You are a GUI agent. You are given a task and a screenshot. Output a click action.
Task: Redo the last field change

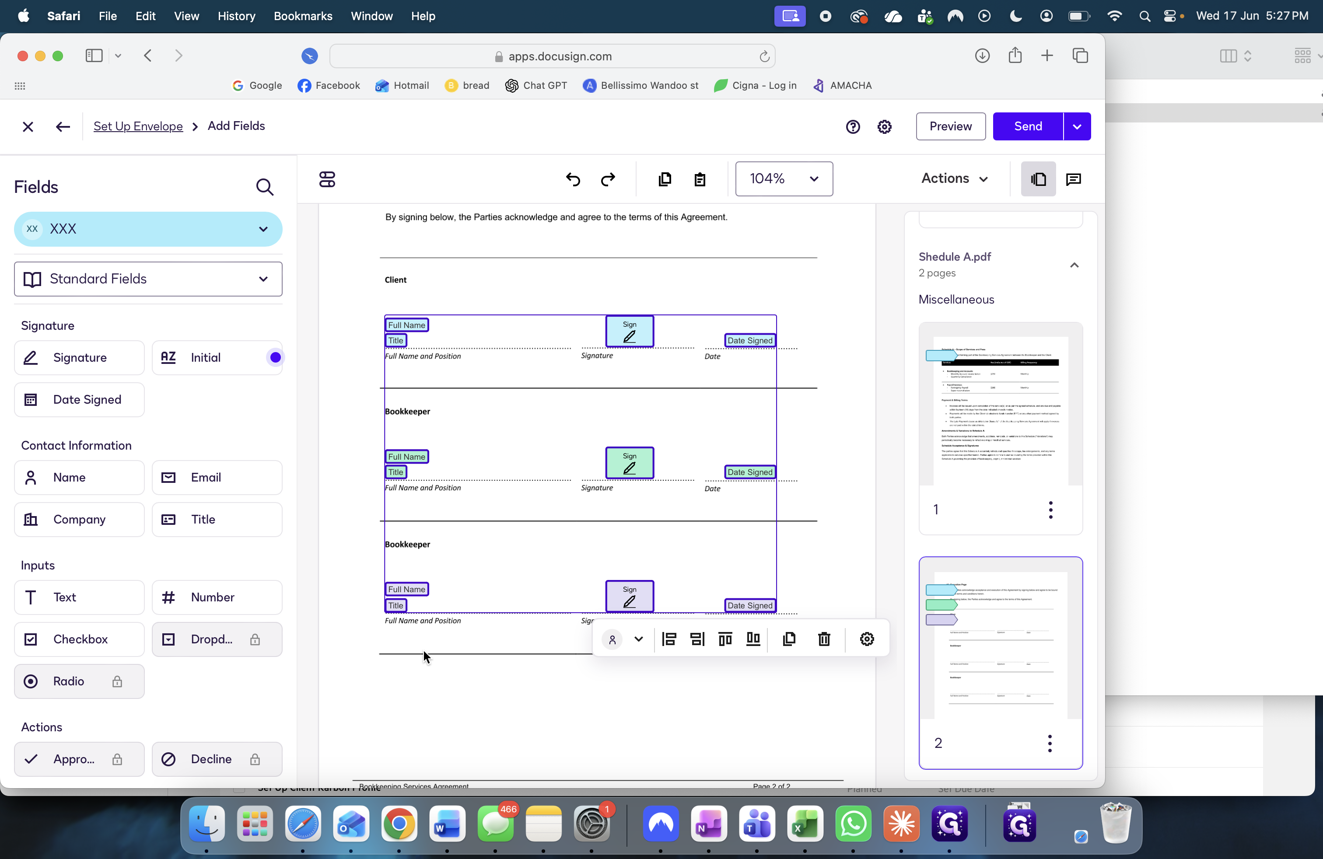point(608,179)
